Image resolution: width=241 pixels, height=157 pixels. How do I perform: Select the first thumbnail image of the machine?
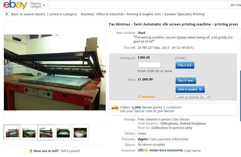[x=12, y=132]
